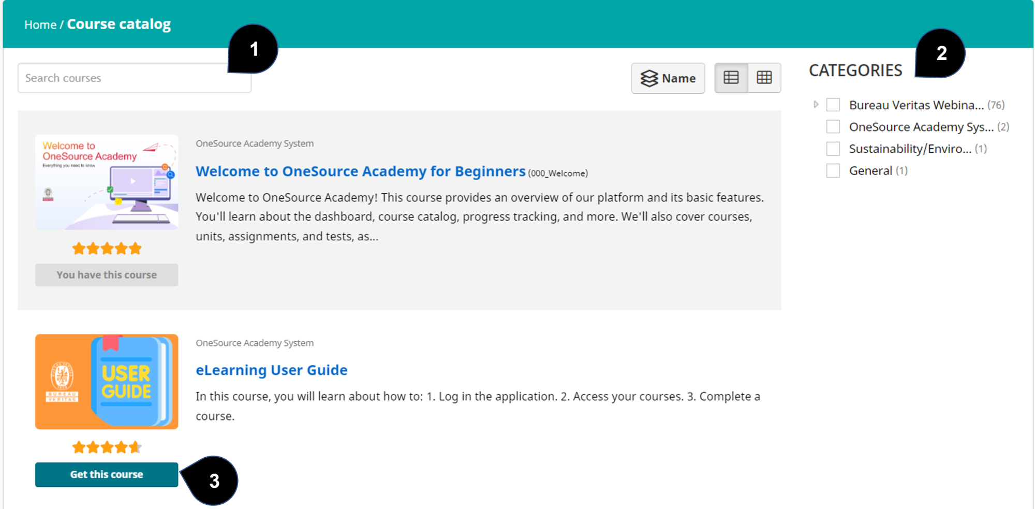Open the eLearning User Guide course link
Image resolution: width=1035 pixels, height=509 pixels.
[x=271, y=370]
